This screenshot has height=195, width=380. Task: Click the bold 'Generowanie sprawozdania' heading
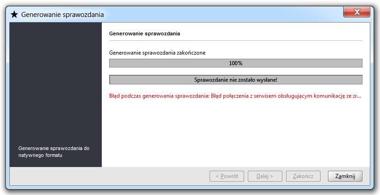pyautogui.click(x=145, y=33)
